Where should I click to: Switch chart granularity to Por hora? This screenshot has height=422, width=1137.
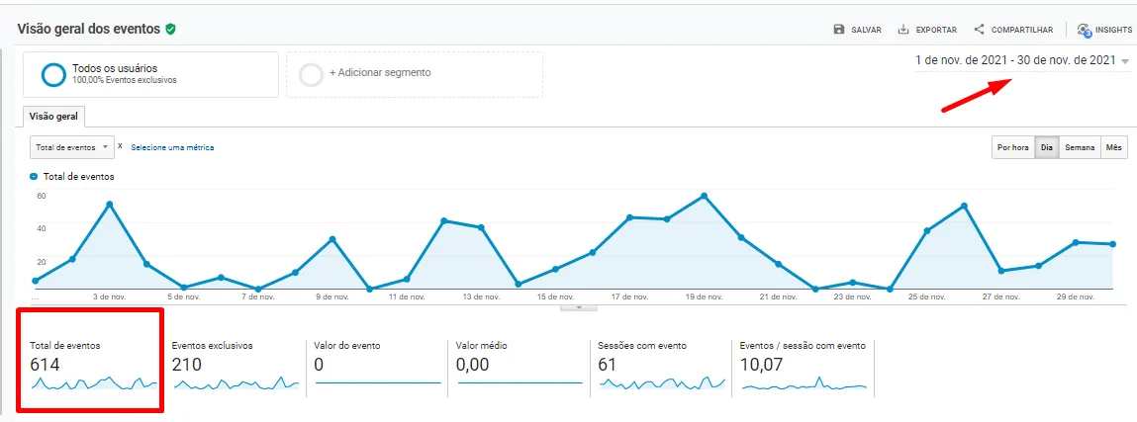tap(1012, 147)
